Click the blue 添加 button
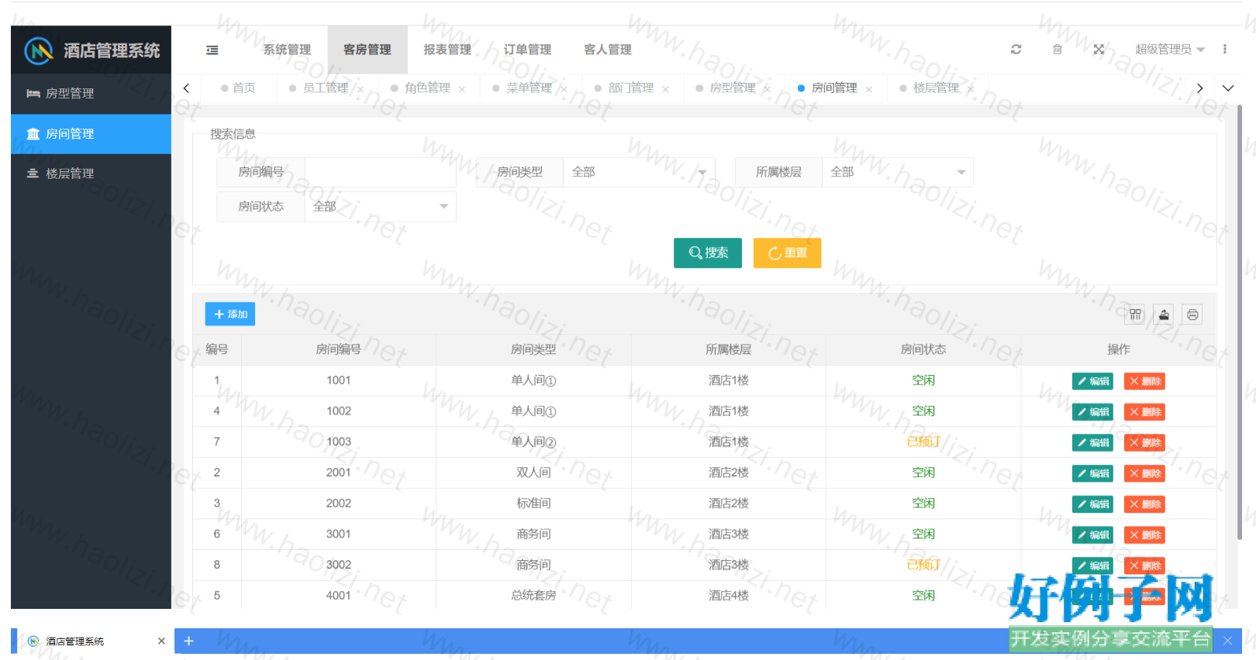The image size is (1256, 660). tap(230, 315)
